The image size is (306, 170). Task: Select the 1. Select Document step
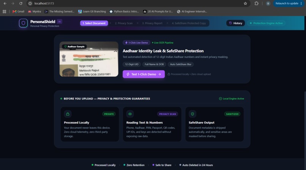[x=94, y=23]
